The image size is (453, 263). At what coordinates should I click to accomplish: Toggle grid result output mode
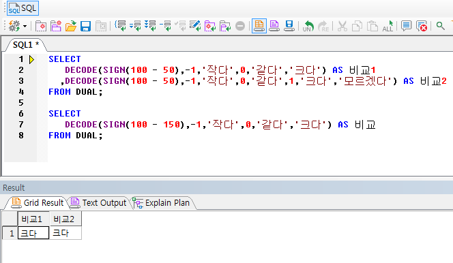click(x=259, y=26)
